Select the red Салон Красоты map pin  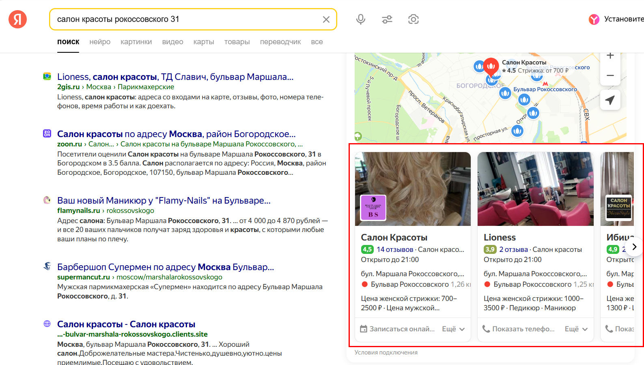[x=491, y=67]
